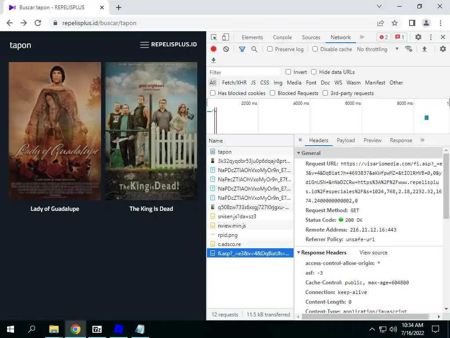The width and height of the screenshot is (450, 338).
Task: Enable Preserve log checkbox
Action: click(270, 49)
